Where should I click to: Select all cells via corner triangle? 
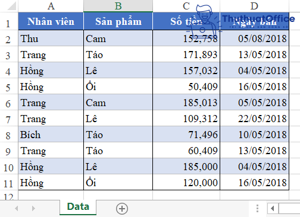click(x=11, y=6)
